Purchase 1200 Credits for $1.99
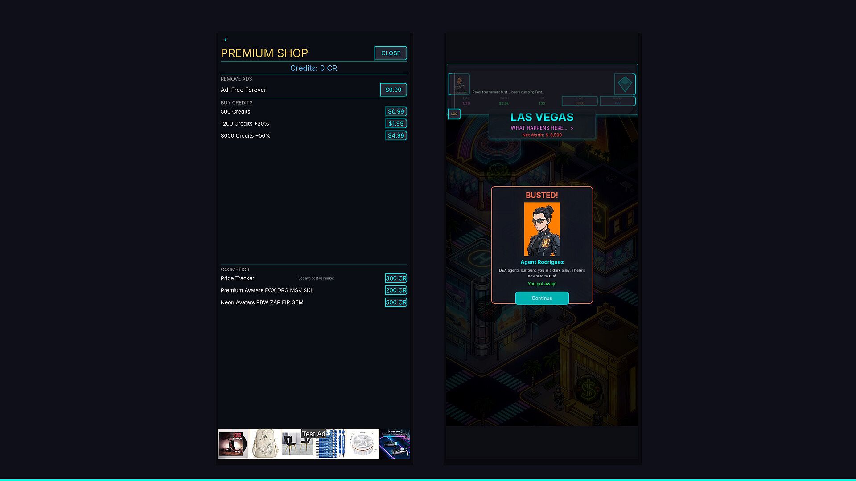856x481 pixels. [396, 123]
